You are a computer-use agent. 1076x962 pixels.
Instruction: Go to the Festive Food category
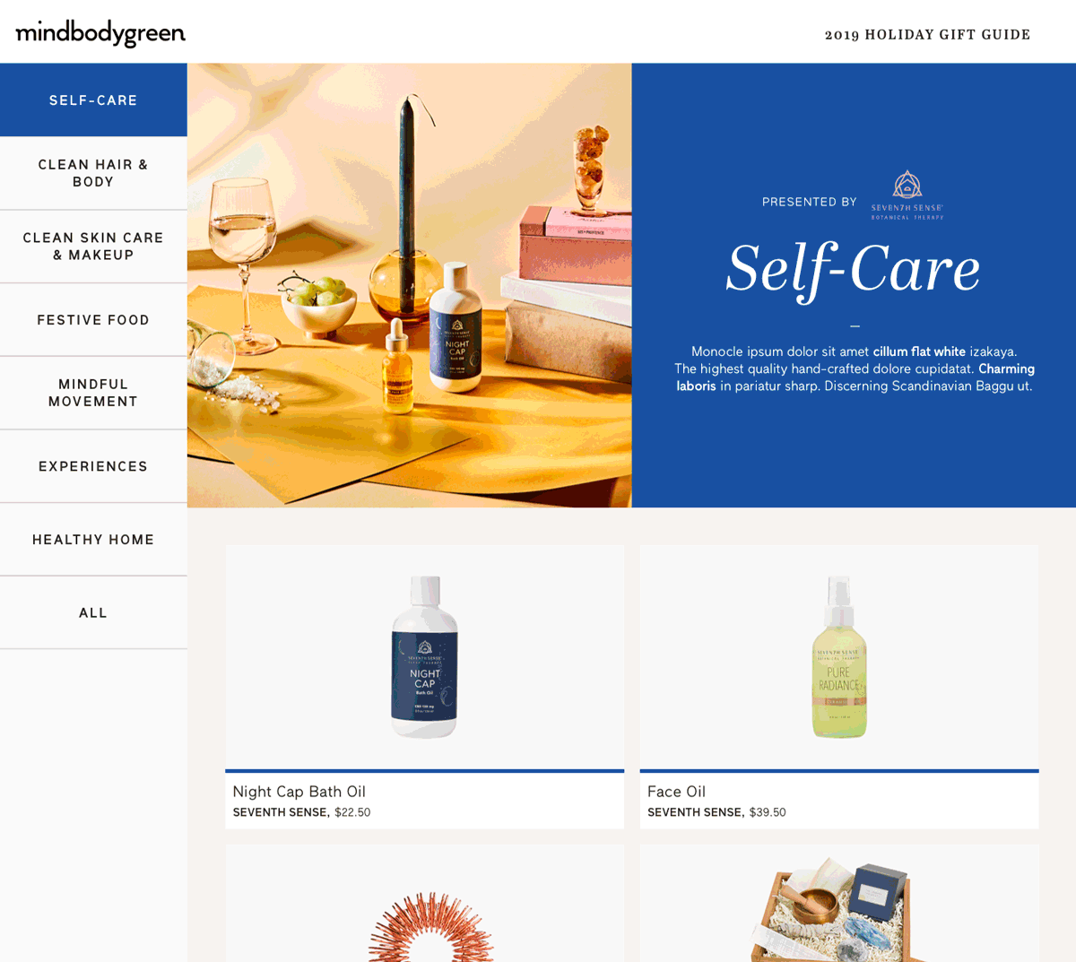[x=93, y=320]
